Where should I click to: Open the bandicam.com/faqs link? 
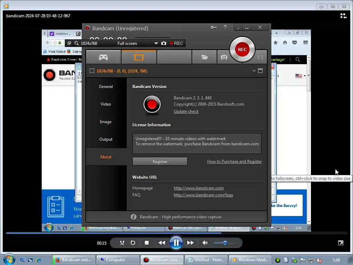click(203, 195)
